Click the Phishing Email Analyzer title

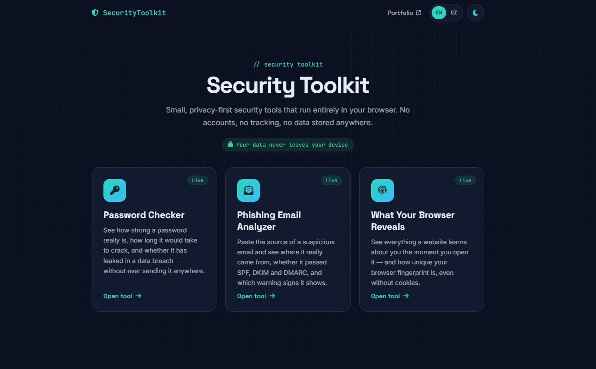coord(269,221)
